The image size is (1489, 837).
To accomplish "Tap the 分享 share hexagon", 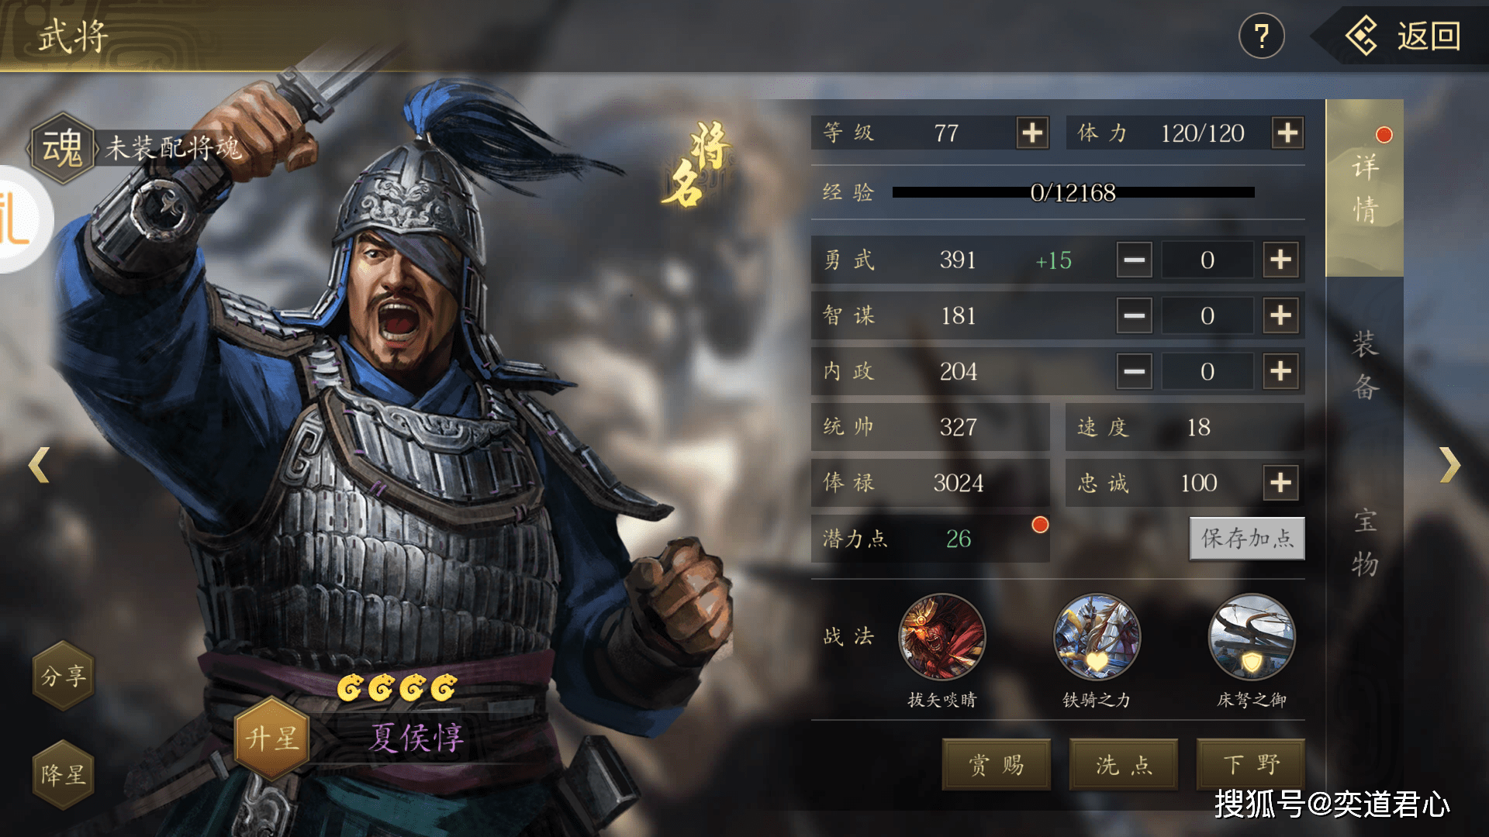I will (x=64, y=676).
